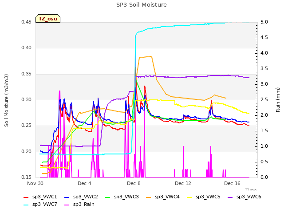
Task: Click the sp3_VWC3 legend entry
Action: pyautogui.click(x=122, y=197)
